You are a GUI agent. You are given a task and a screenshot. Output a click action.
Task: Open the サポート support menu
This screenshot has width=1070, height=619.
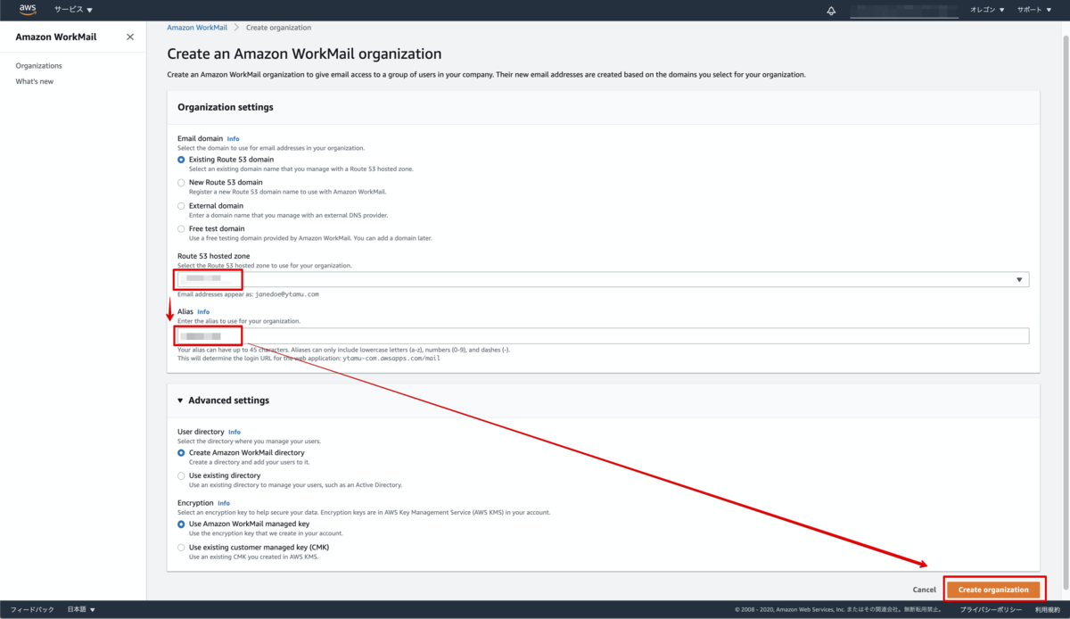click(1034, 10)
